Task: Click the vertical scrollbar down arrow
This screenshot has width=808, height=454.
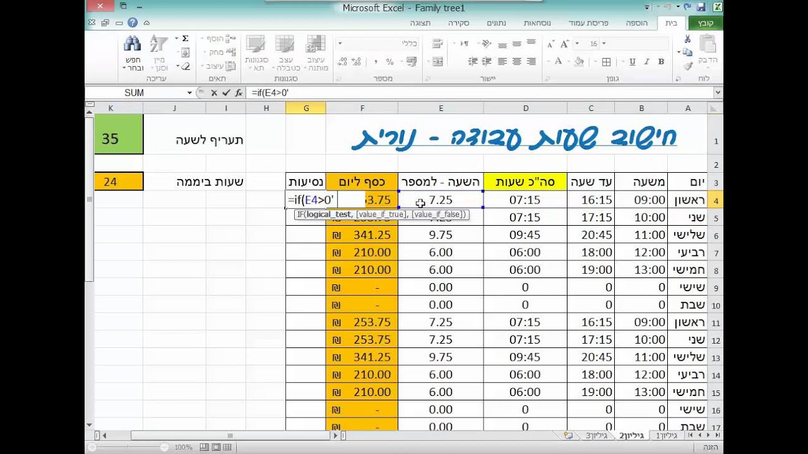Action: coord(89,426)
